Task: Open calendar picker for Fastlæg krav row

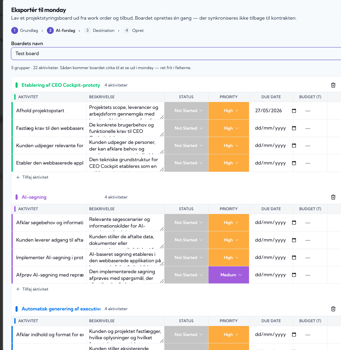Action: [x=294, y=128]
